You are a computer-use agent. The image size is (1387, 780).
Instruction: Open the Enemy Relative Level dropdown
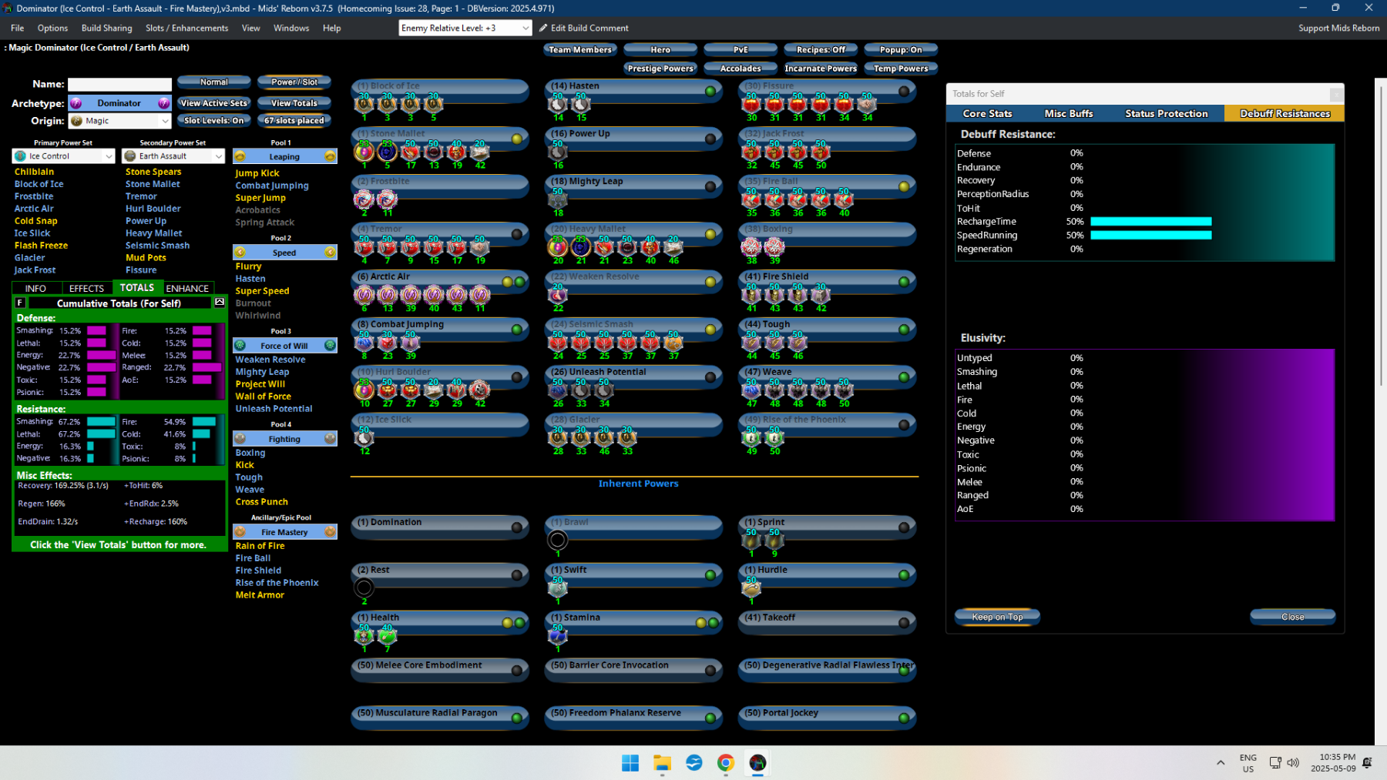tap(465, 28)
